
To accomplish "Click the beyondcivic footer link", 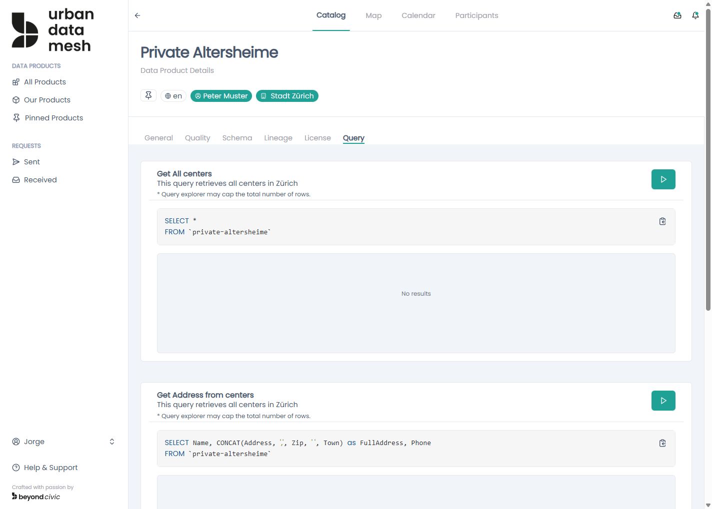I will pyautogui.click(x=36, y=497).
